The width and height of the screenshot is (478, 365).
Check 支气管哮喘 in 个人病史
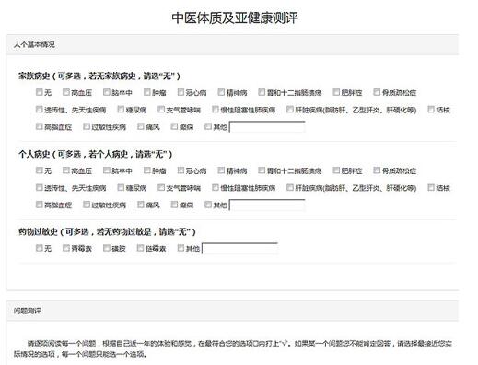(161, 187)
